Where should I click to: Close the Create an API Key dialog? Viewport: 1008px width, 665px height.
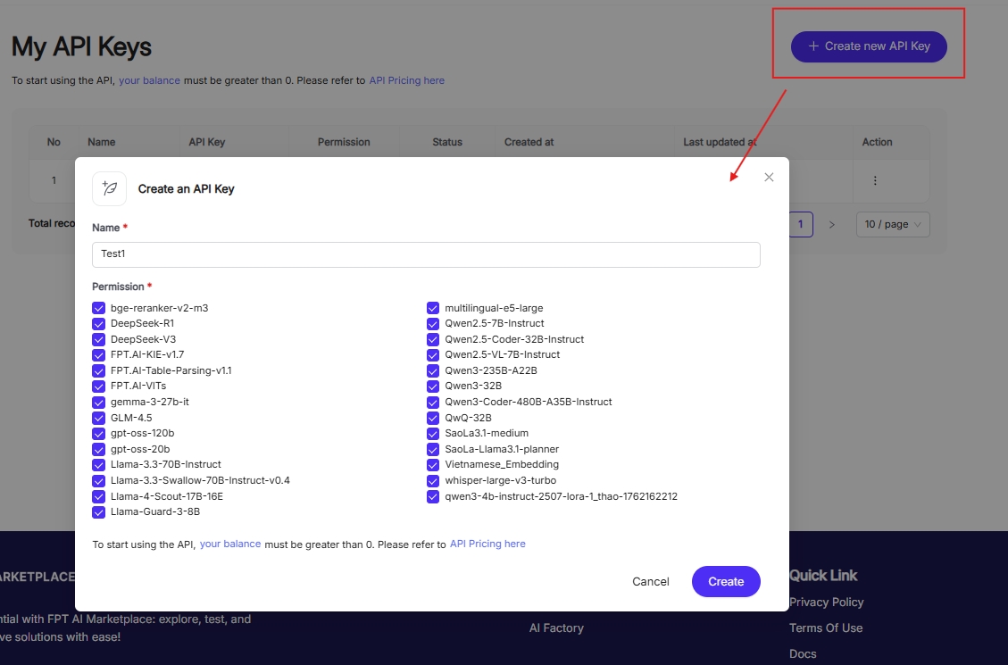pyautogui.click(x=769, y=178)
